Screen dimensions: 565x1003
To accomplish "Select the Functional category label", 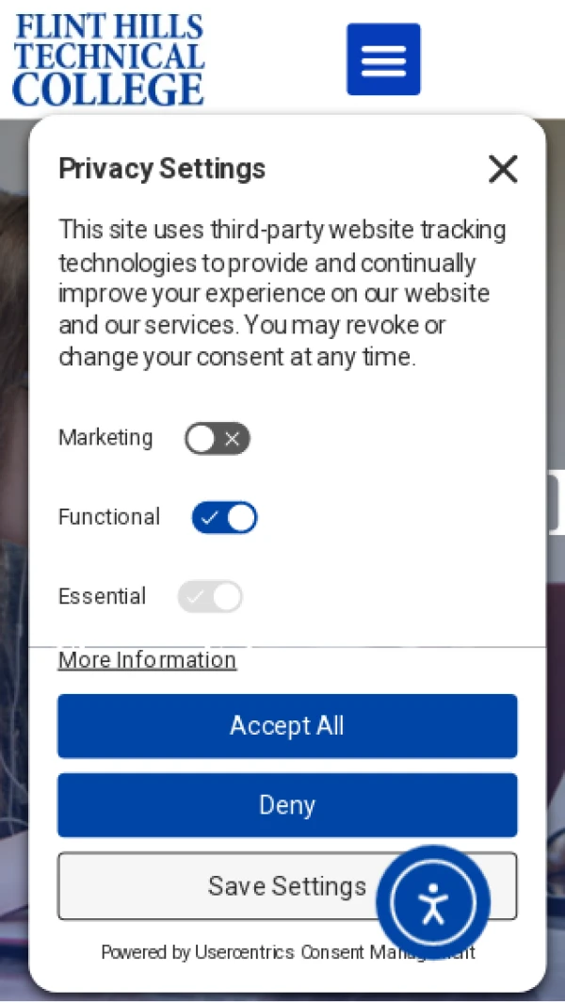I will click(x=109, y=517).
